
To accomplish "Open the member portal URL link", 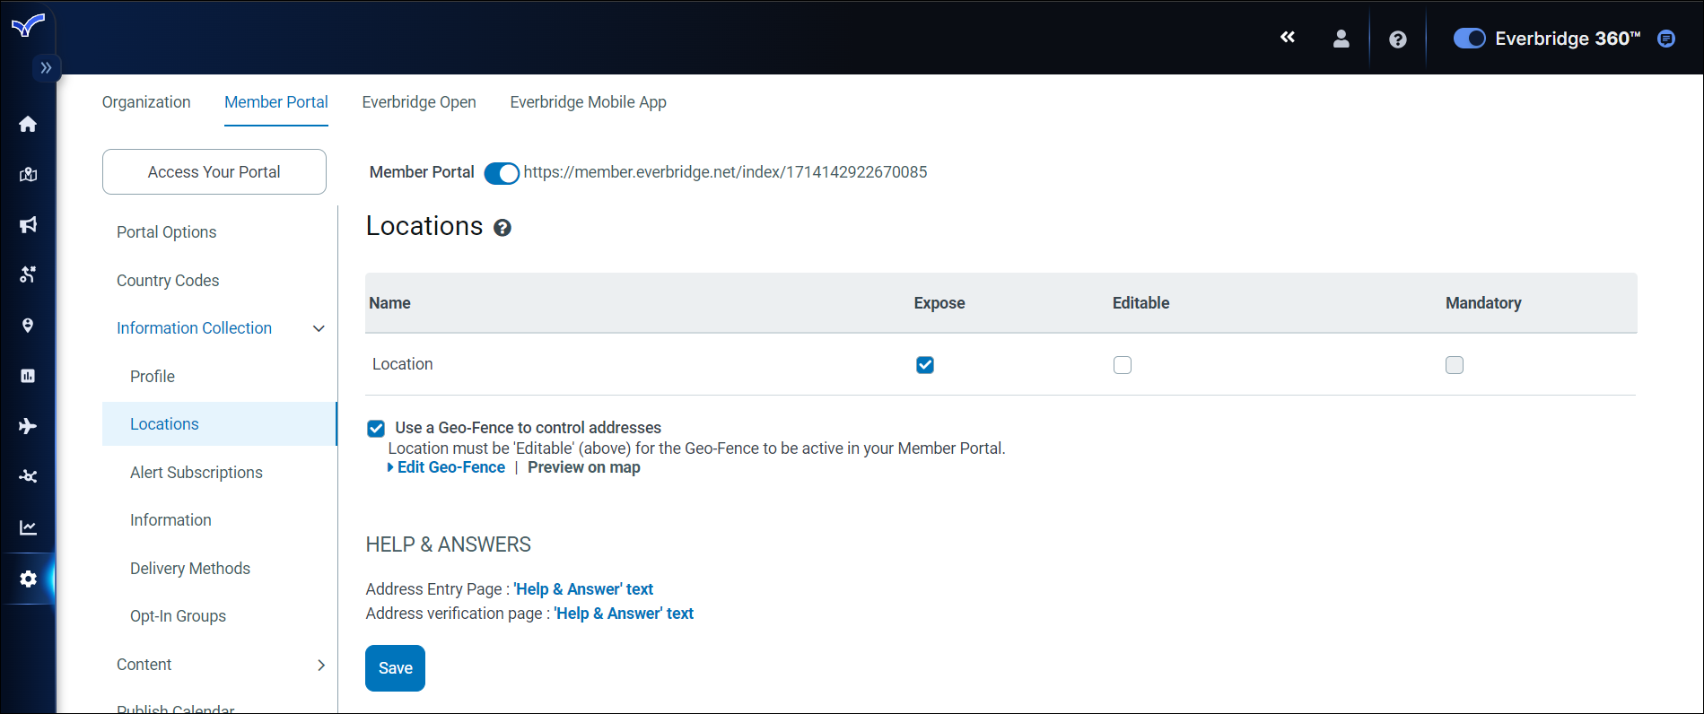I will (725, 172).
